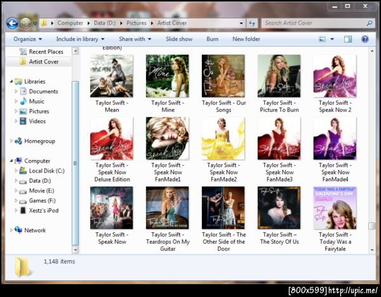This screenshot has width=381, height=297.
Task: Open address bar history dropdown arrow
Action: tap(241, 23)
